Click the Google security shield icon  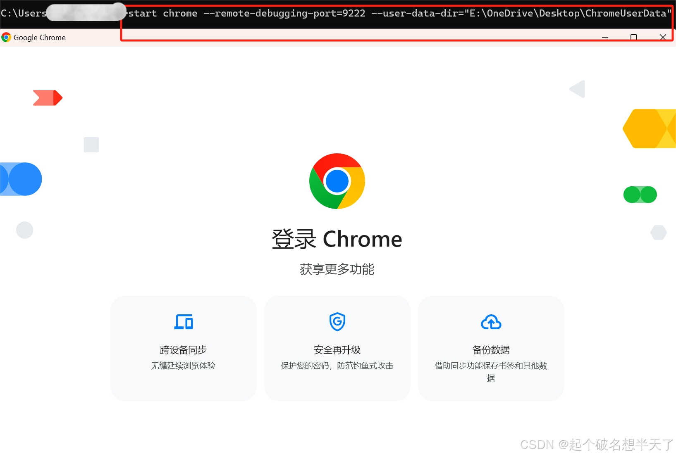[337, 321]
